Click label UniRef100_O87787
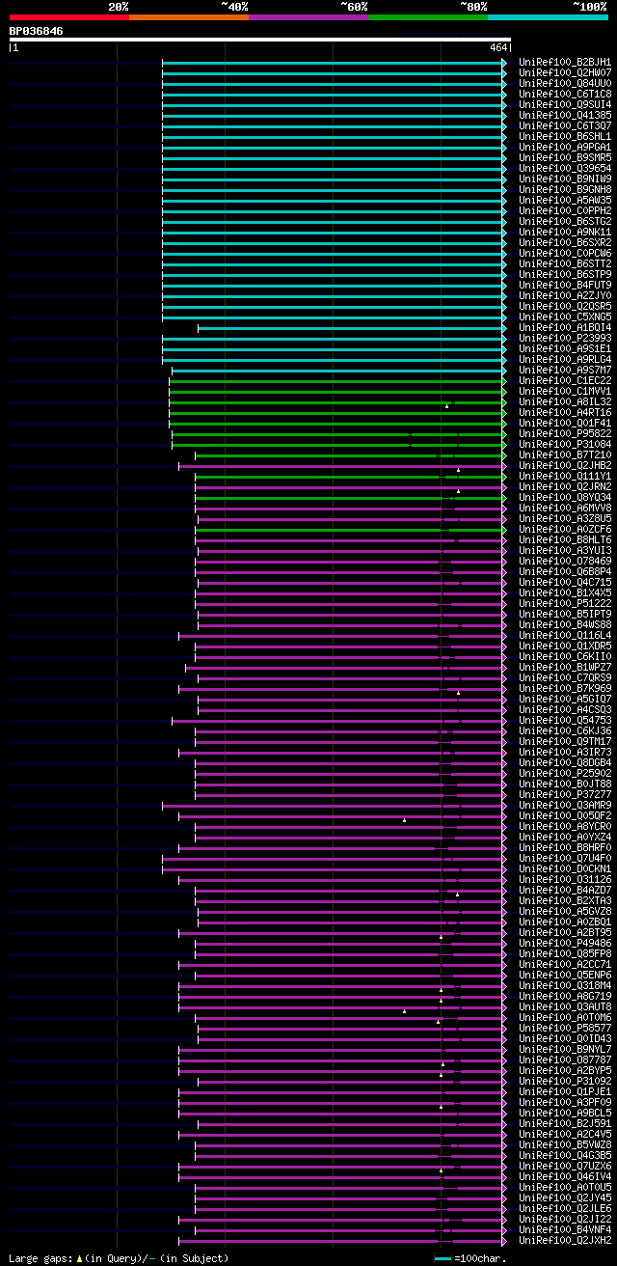The image size is (617, 1266). [x=565, y=1060]
